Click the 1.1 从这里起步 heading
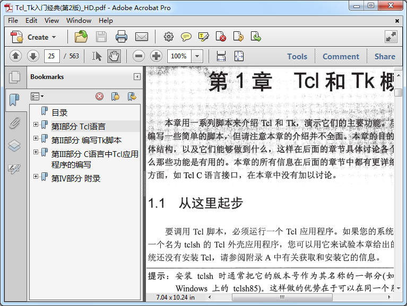407x306 pixels. point(195,203)
